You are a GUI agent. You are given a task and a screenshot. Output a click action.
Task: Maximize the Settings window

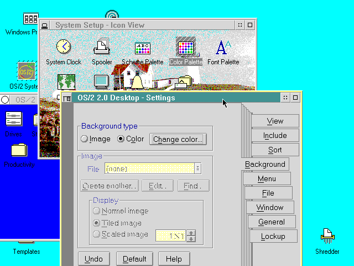295,98
